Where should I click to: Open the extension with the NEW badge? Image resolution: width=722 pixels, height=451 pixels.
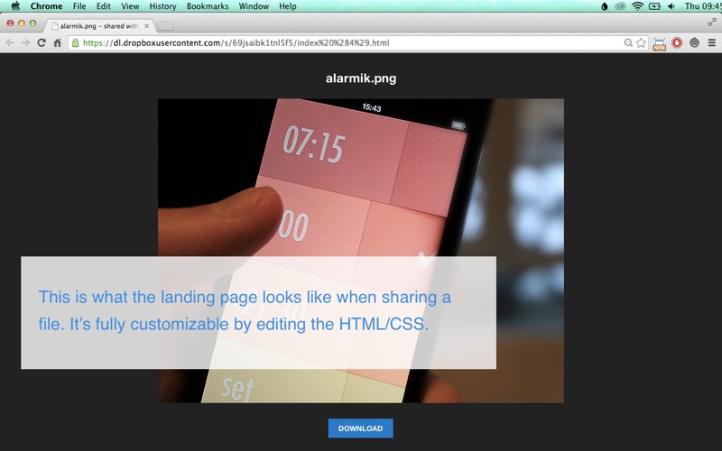659,43
